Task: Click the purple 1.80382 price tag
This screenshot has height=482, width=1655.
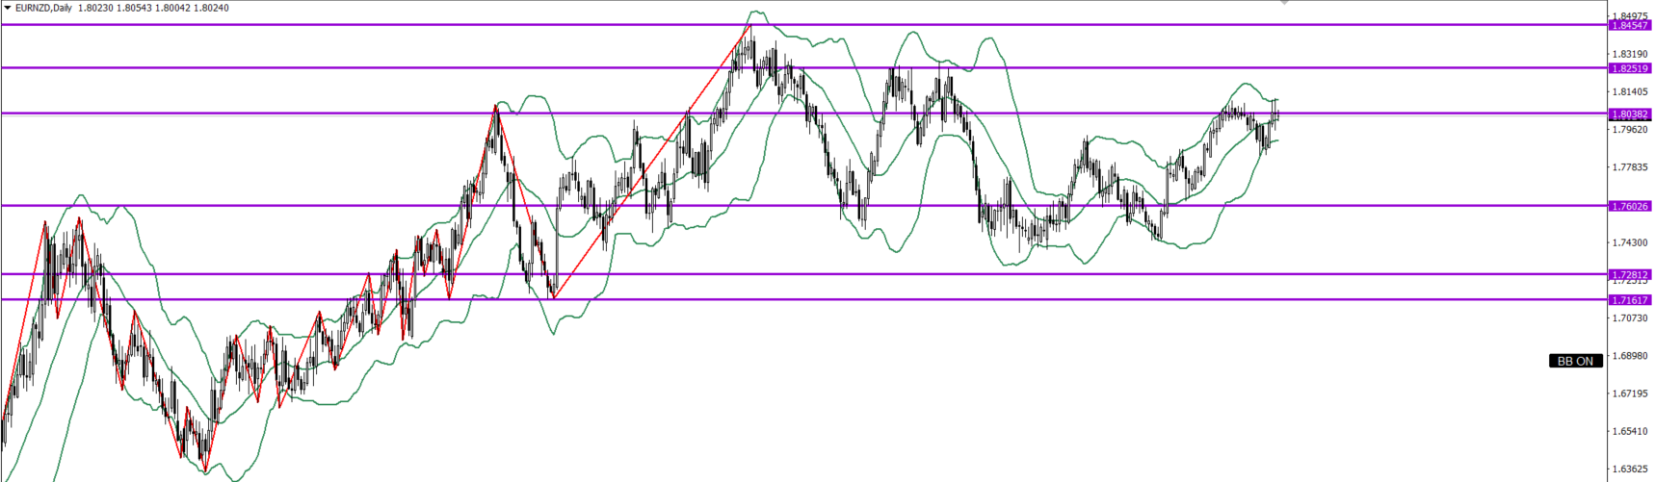Action: tap(1629, 114)
